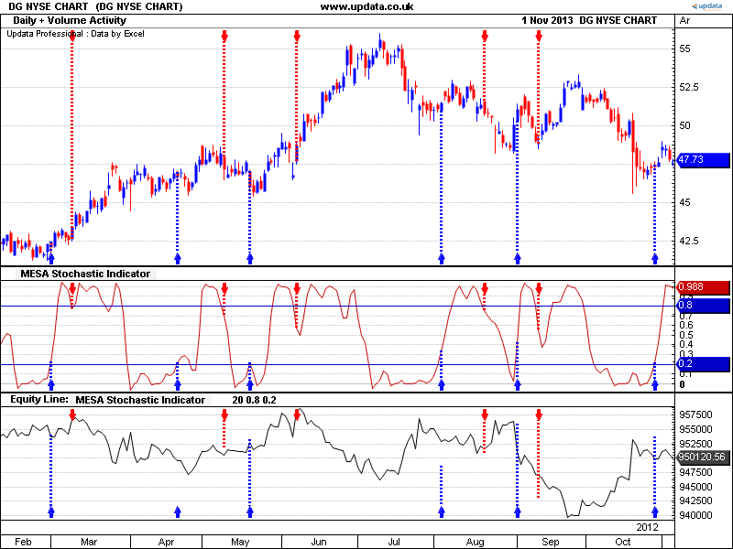Click the 950120.56 equity value tag

coord(702,456)
